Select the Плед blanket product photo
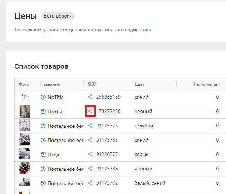Image resolution: width=226 pixels, height=194 pixels. (25, 153)
